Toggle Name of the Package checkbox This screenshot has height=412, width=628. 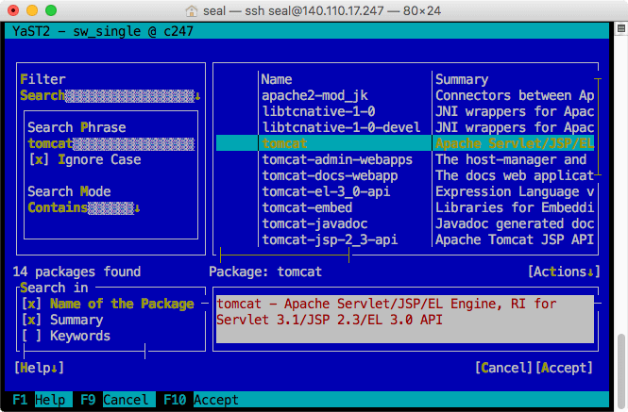pos(31,304)
